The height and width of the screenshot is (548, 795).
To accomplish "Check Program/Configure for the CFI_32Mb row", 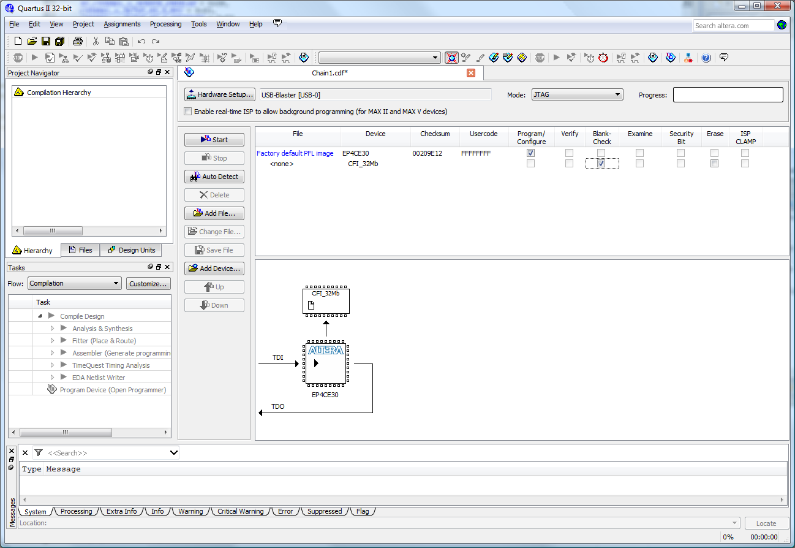I will pyautogui.click(x=530, y=164).
